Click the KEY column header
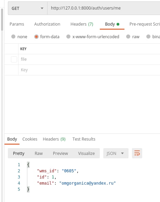 tap(23, 49)
